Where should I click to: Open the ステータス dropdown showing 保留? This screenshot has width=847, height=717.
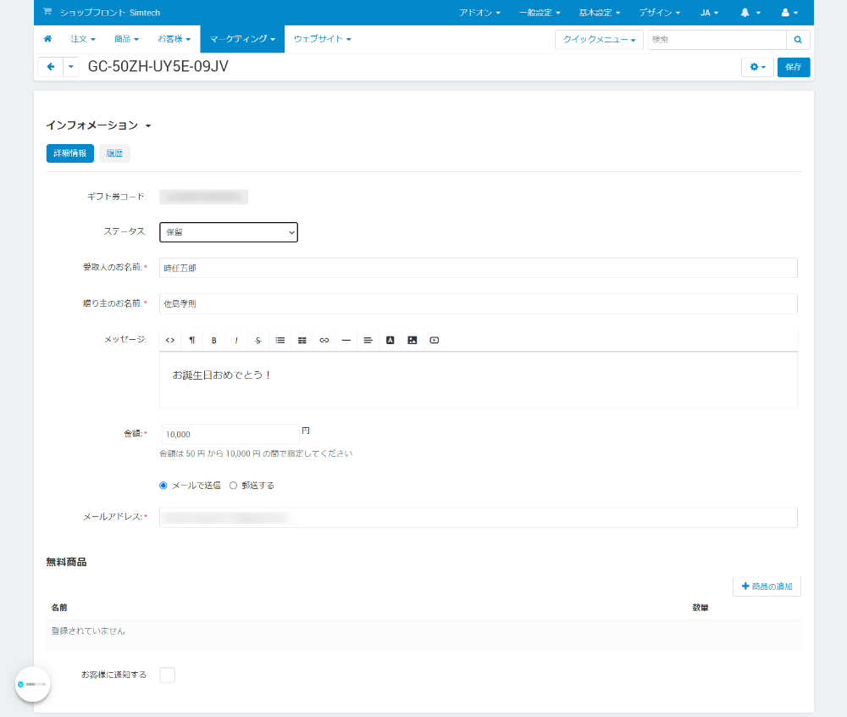(229, 232)
